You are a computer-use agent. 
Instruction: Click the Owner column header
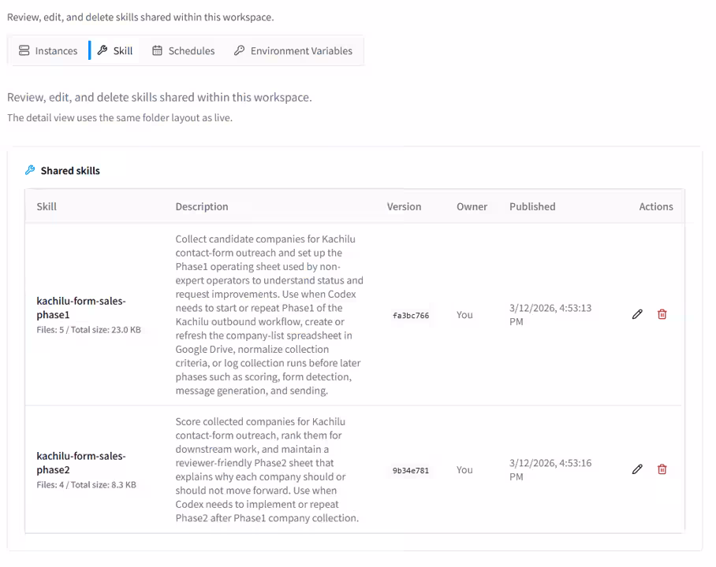(x=472, y=206)
